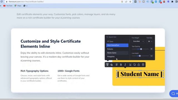
Task: Click the Font Weight label
Action: 135,38
